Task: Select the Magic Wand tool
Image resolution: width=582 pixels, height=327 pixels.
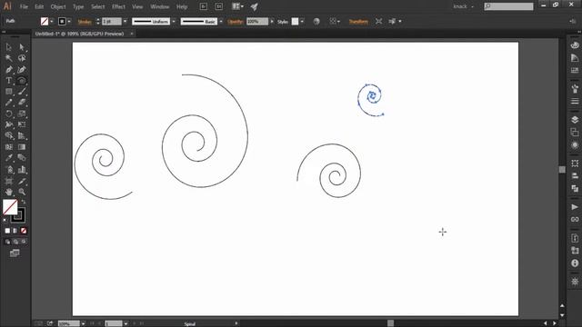Action: (8, 58)
